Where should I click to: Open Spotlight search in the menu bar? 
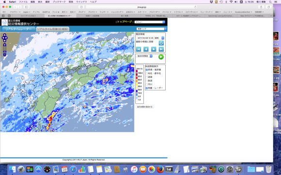click(x=270, y=2)
